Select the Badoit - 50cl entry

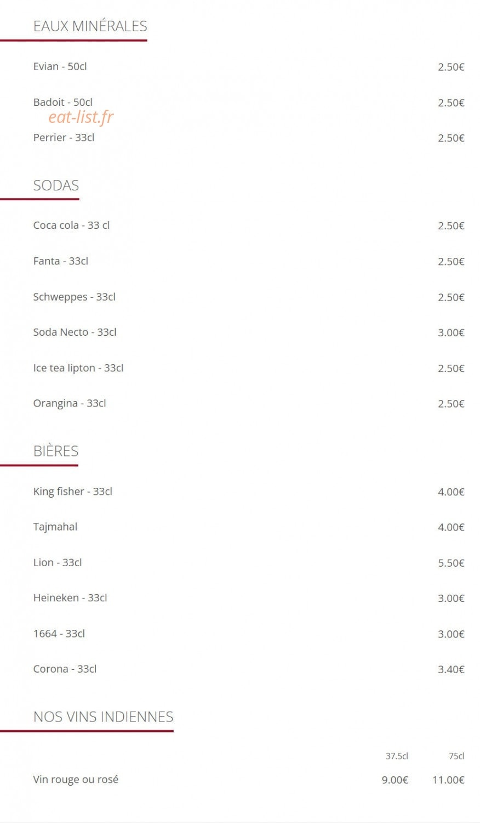pyautogui.click(x=63, y=102)
